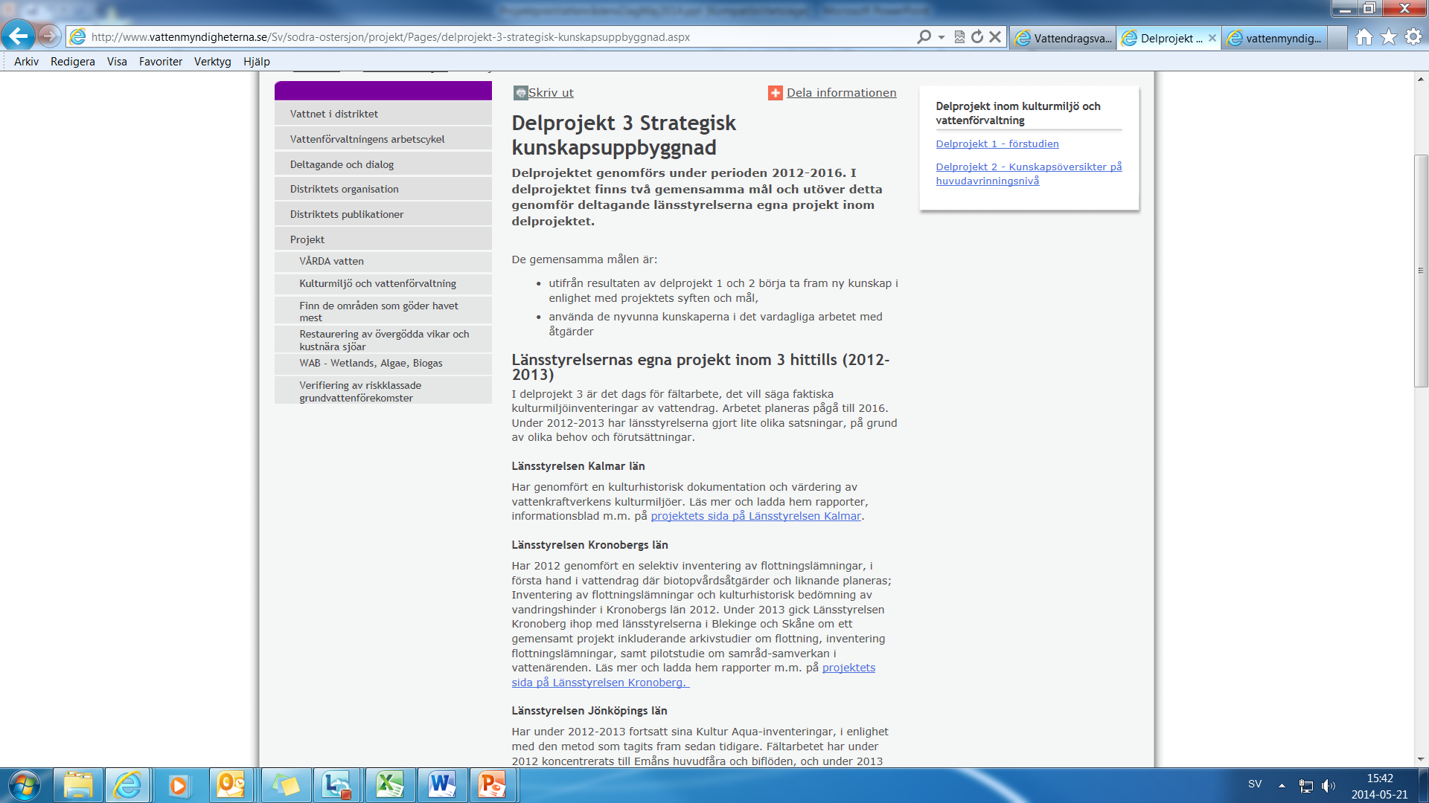Open Word from the taskbar
The height and width of the screenshot is (803, 1429).
pyautogui.click(x=442, y=785)
